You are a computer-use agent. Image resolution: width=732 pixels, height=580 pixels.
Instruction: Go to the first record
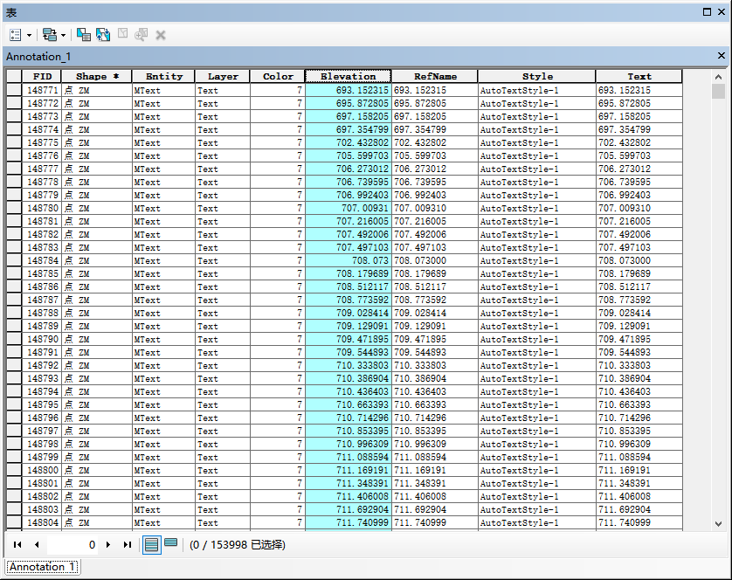pos(17,544)
